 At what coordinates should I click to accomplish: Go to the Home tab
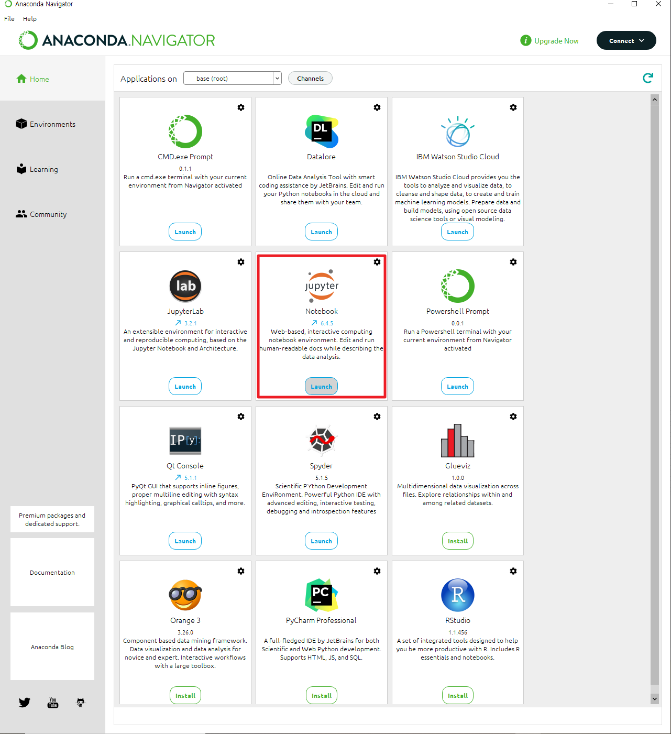(x=52, y=79)
